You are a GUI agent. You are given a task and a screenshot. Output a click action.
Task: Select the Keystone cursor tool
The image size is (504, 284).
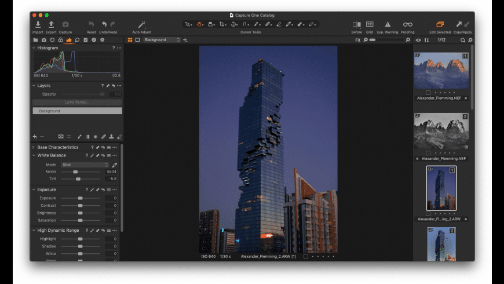click(x=246, y=24)
